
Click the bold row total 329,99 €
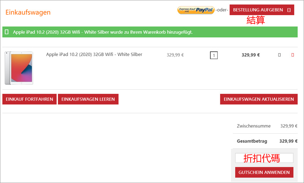pyautogui.click(x=250, y=55)
